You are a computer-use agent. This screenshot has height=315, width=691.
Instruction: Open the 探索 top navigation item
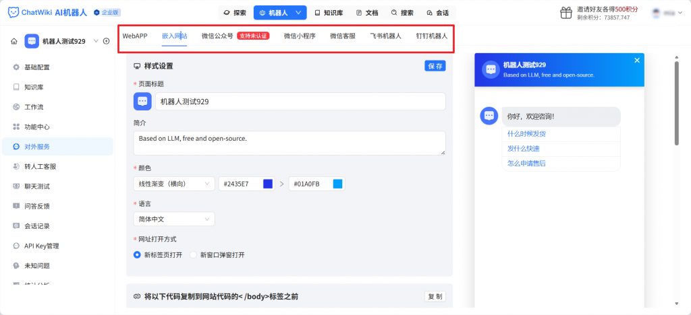click(x=236, y=13)
